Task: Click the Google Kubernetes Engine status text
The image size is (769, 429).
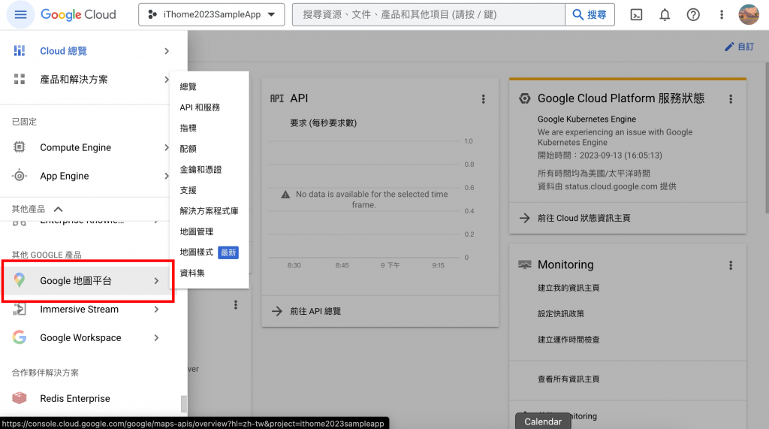Action: point(587,119)
